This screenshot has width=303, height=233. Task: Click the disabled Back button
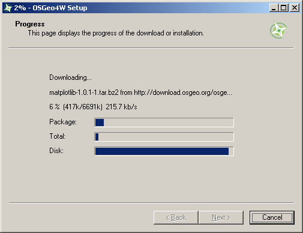(x=176, y=217)
